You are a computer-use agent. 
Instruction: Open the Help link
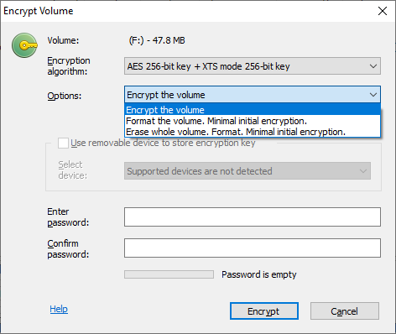coord(59,309)
